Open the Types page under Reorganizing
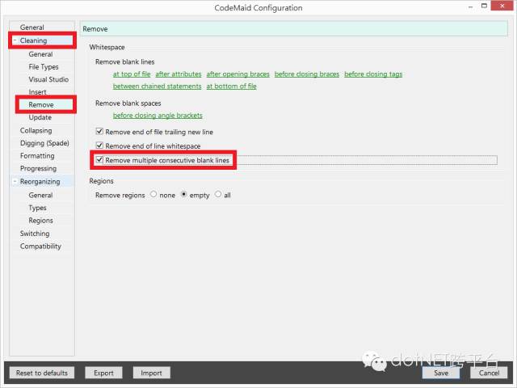Screen dimensions: 517x388 point(37,209)
